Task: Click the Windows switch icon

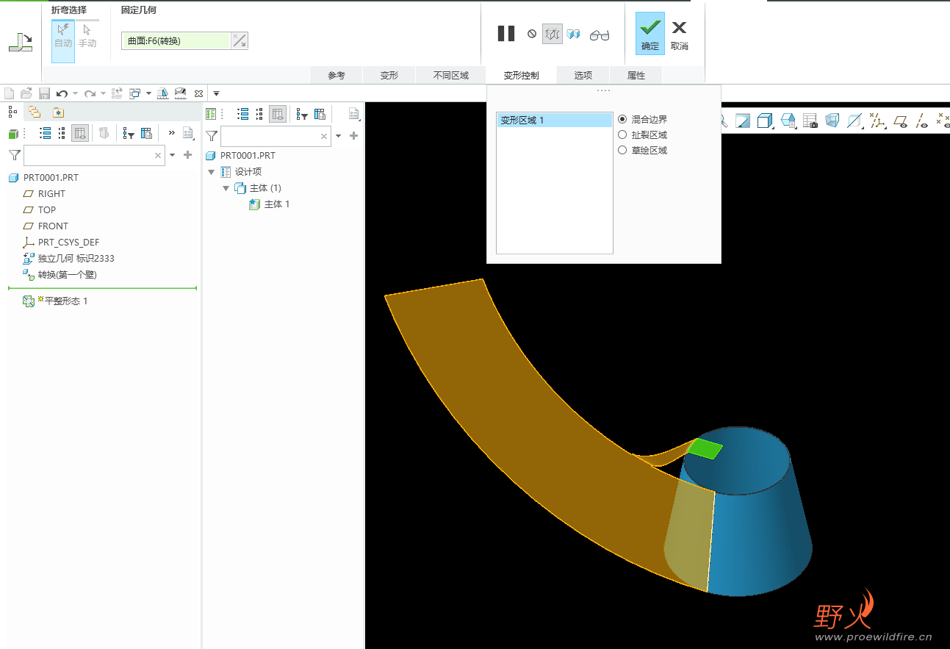Action: click(135, 93)
